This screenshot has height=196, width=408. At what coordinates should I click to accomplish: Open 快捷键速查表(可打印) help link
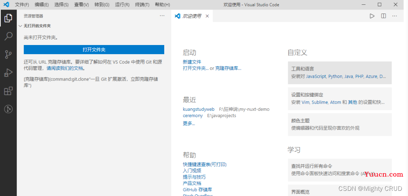coord(205,165)
